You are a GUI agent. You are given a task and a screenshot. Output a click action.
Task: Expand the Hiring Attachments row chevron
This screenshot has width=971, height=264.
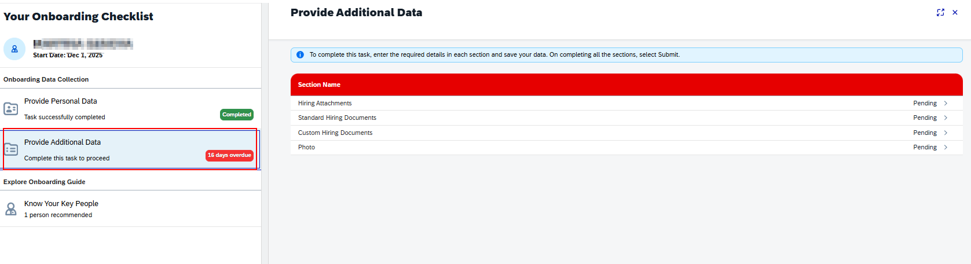[946, 103]
